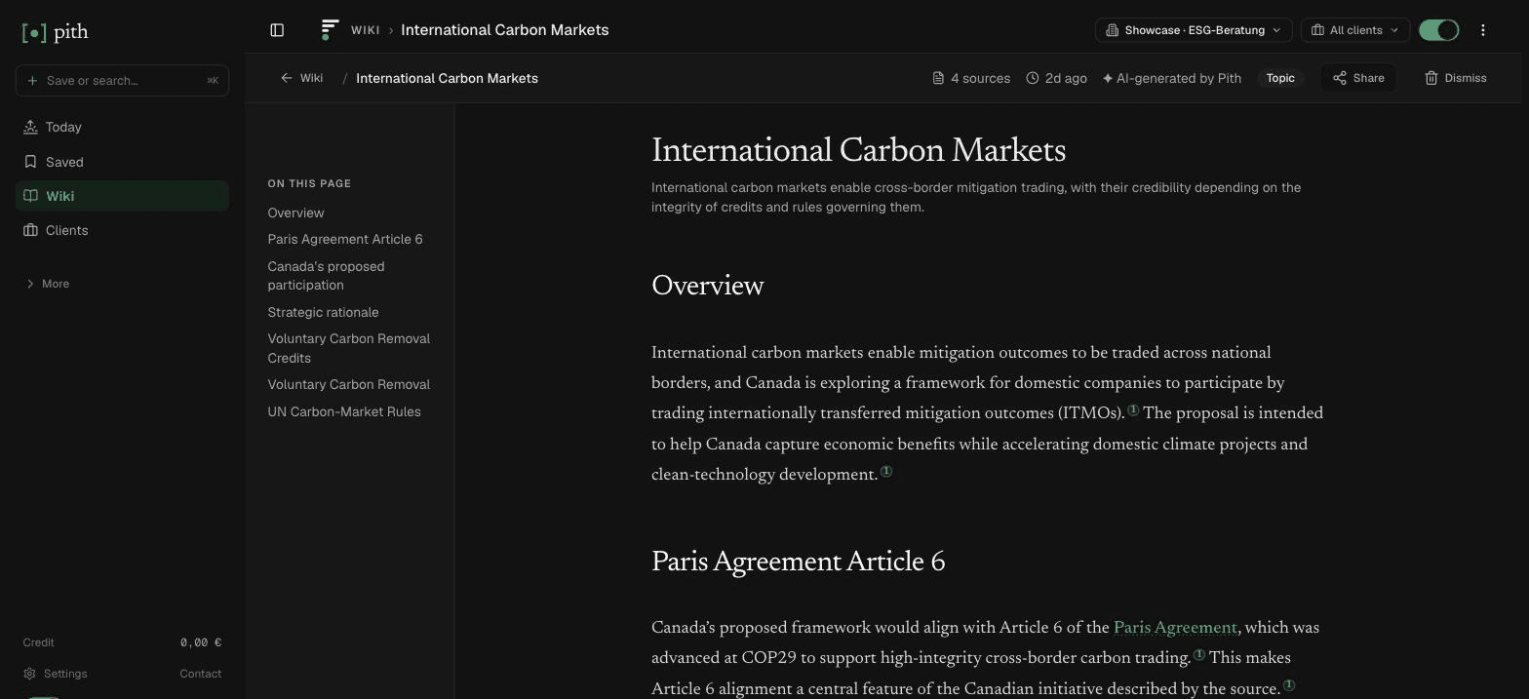Click the Clients building icon

30,230
